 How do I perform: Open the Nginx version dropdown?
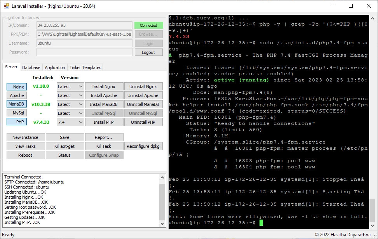(x=70, y=87)
